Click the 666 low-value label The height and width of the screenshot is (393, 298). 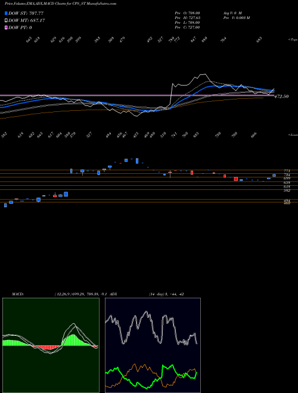(254, 135)
